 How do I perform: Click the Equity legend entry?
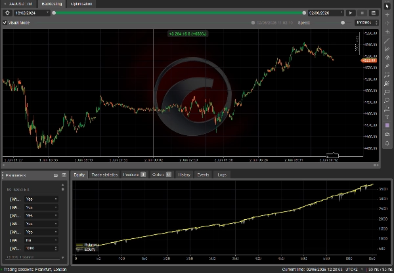[x=86, y=249]
